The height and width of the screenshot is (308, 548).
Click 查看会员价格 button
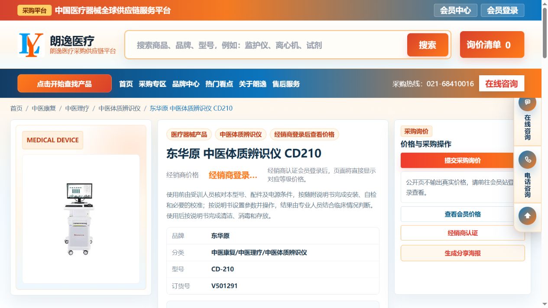click(x=463, y=214)
